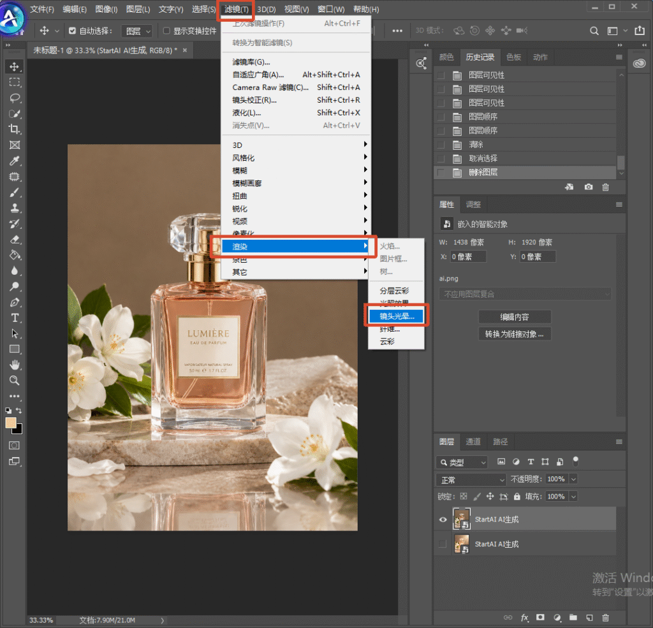Screen dimensions: 653x628
Task: Select the Rectangle shape tool
Action: click(x=15, y=349)
